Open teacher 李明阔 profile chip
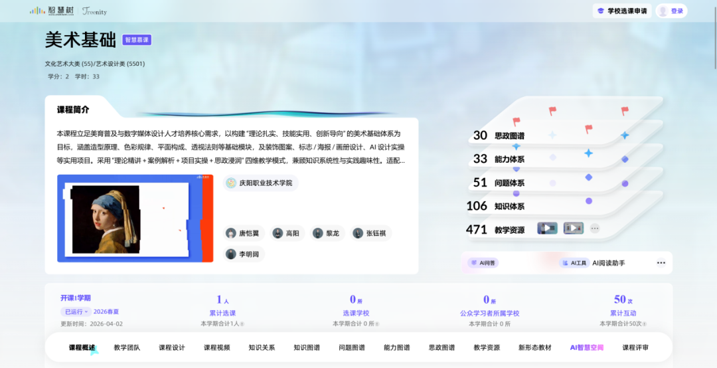This screenshot has height=368, width=717. click(244, 254)
